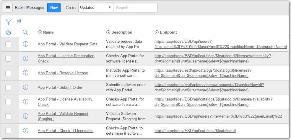Screen dimensions: 291x140
Task: Open the licenses/necessity endpoint link
Action: (x=213, y=59)
